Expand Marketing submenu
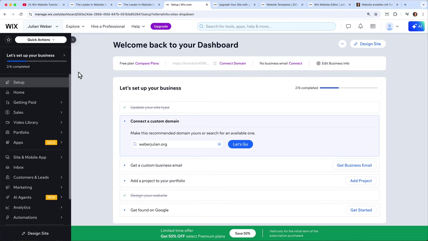This screenshot has height=241, width=428. [61, 187]
